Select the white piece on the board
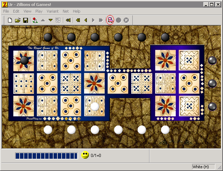Viewport: 223px width, 171px height. [x=95, y=107]
